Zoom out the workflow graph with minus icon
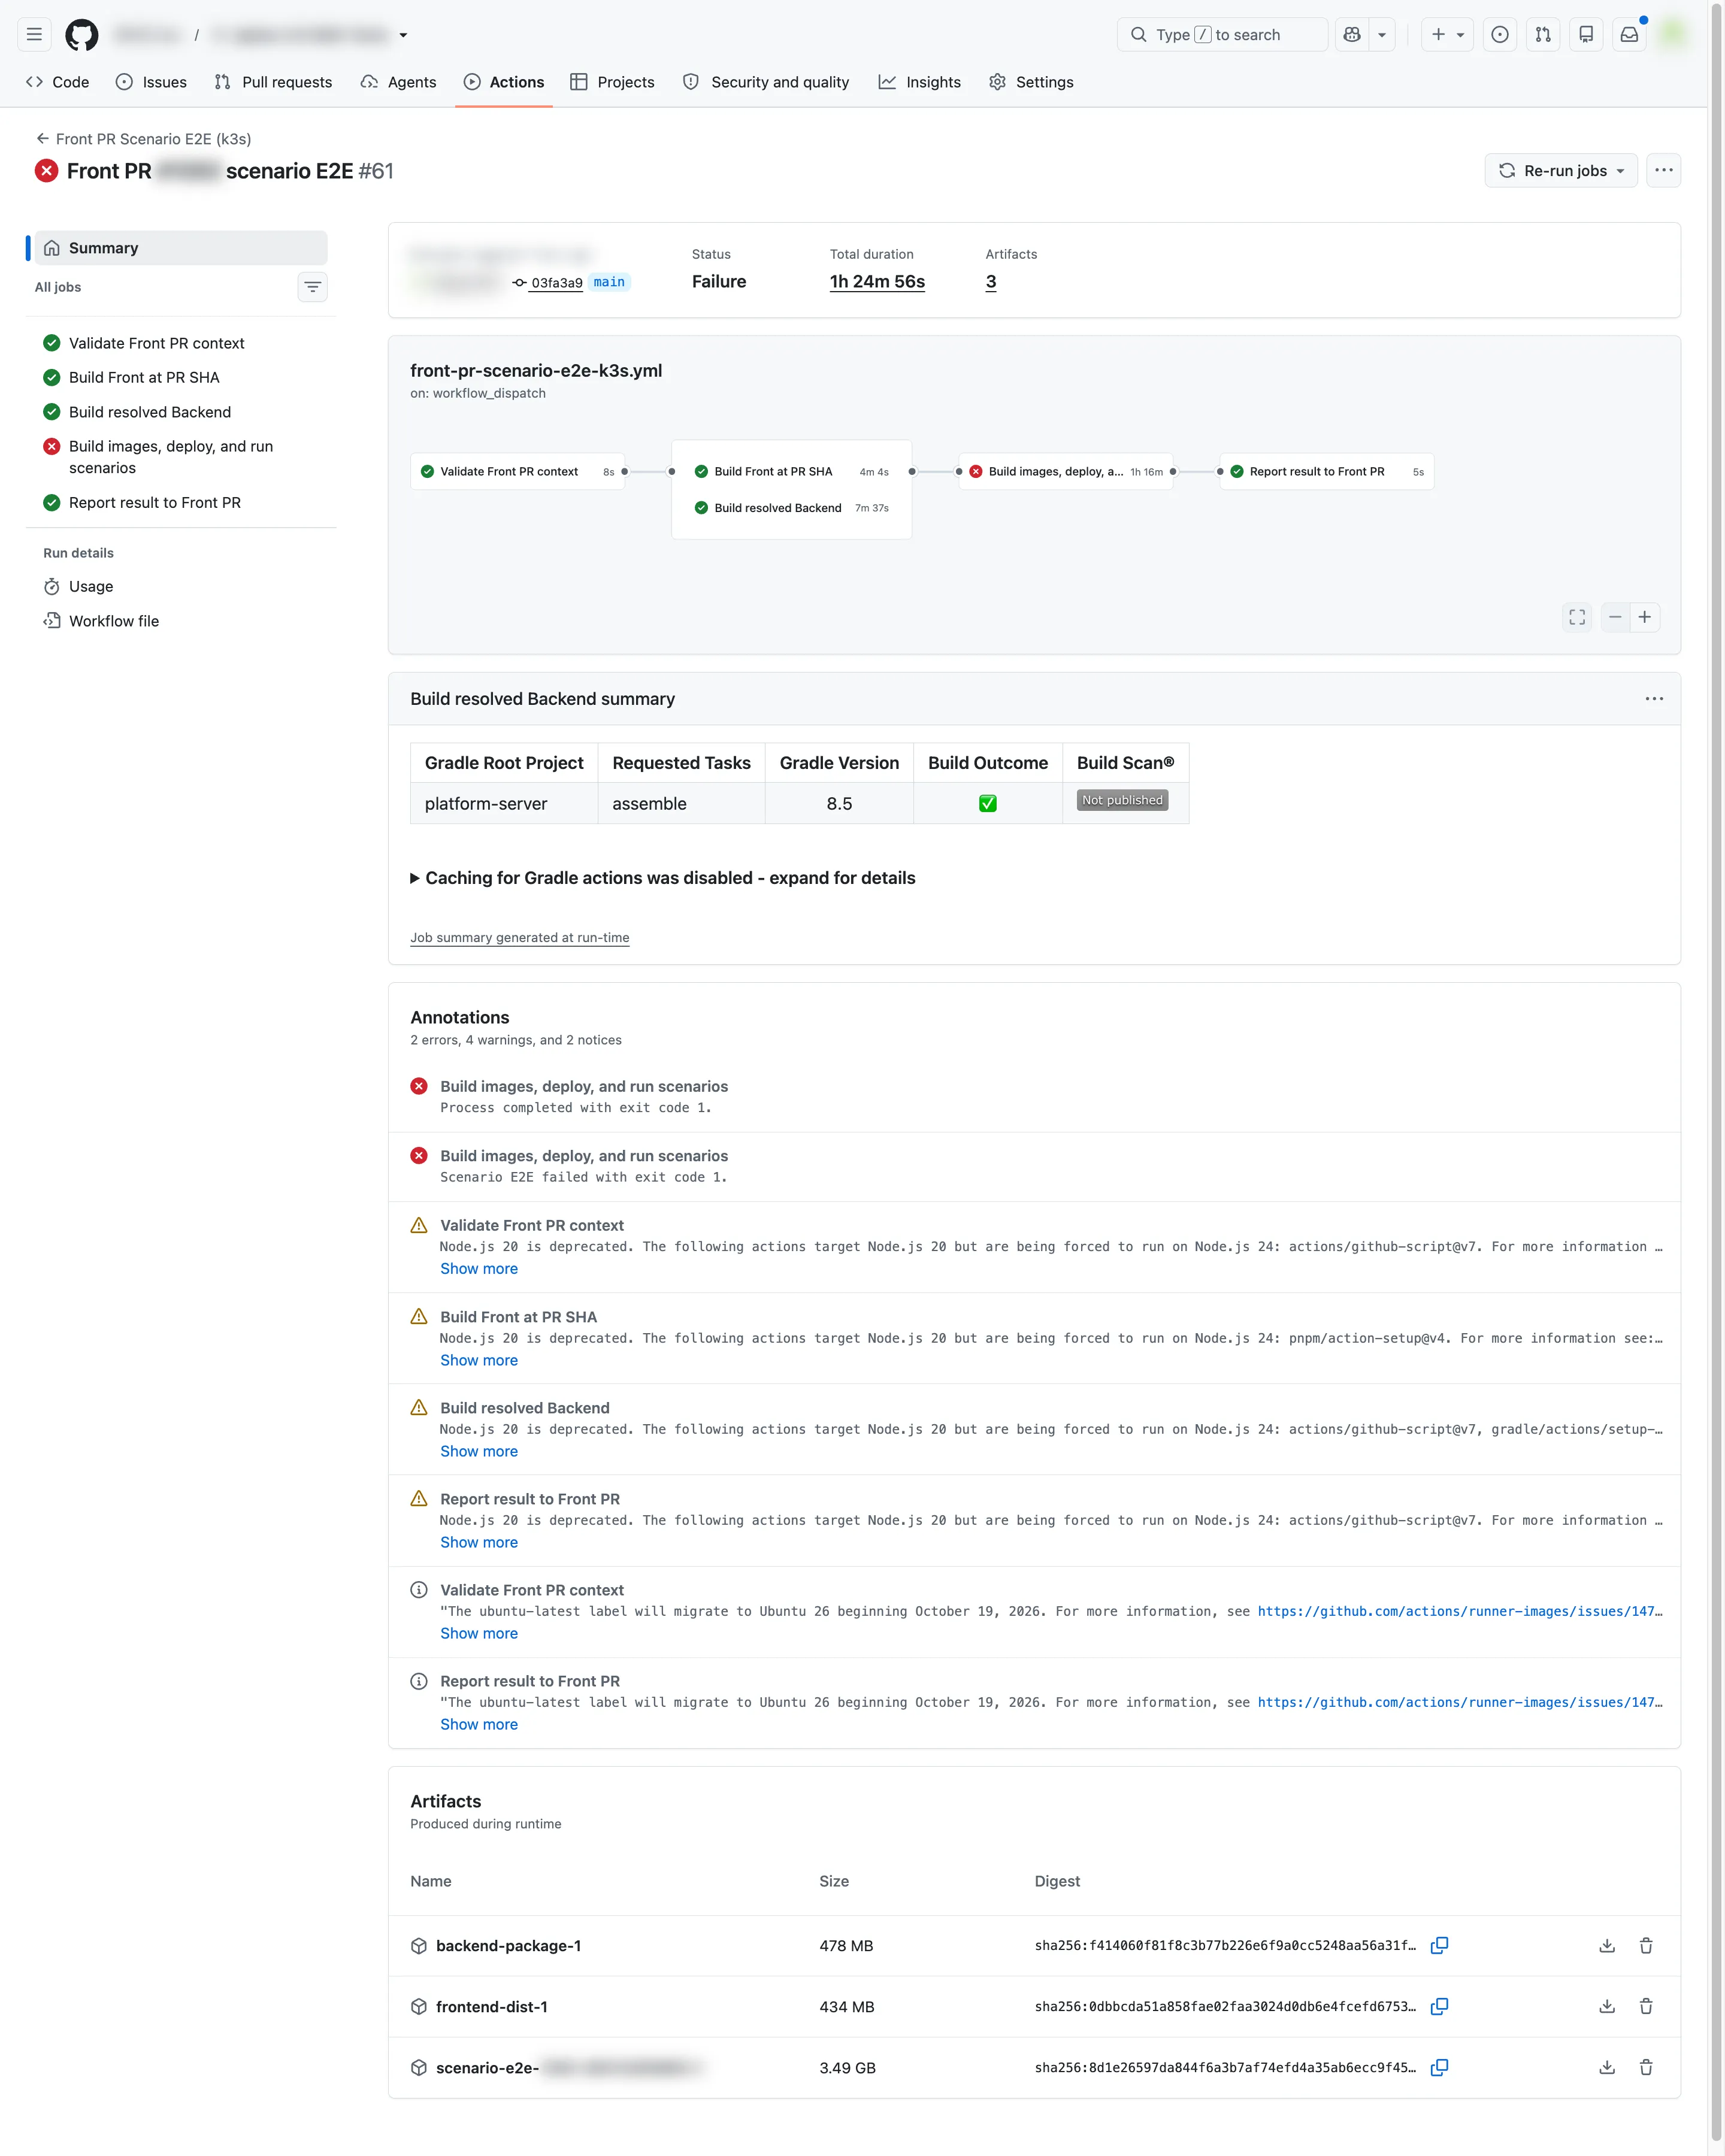Screen dimensions: 1725x2156 1615,617
